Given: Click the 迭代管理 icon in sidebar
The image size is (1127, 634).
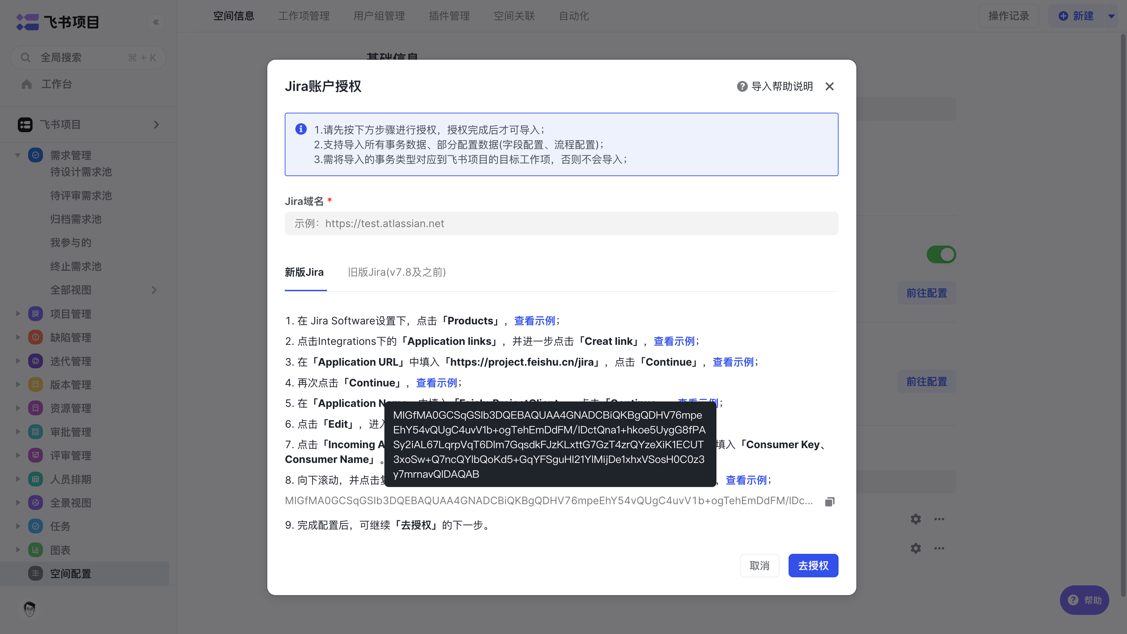Looking at the screenshot, I should [36, 361].
